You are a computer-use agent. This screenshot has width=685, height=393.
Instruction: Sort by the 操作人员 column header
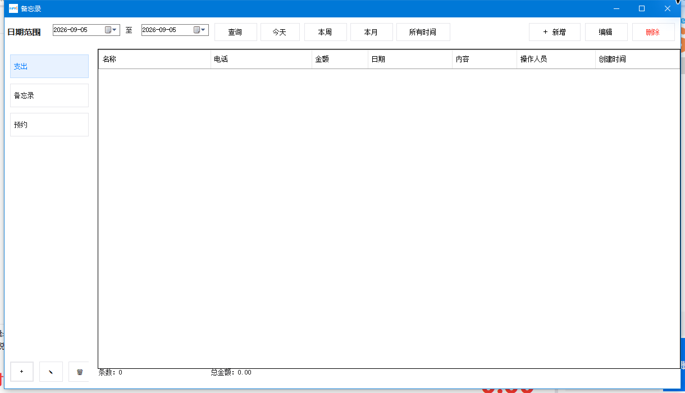tap(556, 59)
